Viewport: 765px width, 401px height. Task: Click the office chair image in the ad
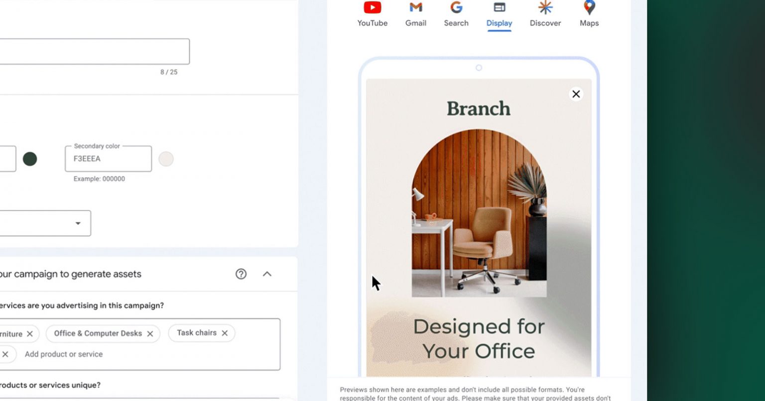479,213
